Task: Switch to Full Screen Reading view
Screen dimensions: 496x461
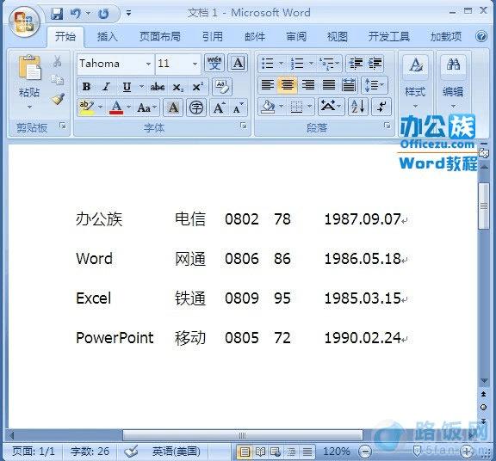Action: pos(260,452)
